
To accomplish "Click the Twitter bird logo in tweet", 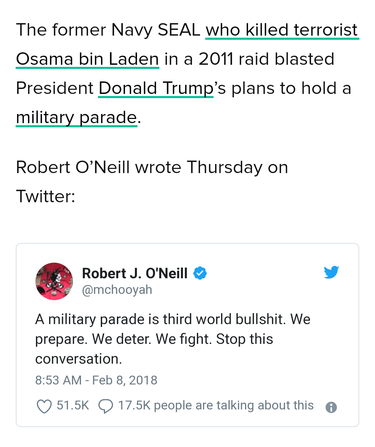I will 331,272.
